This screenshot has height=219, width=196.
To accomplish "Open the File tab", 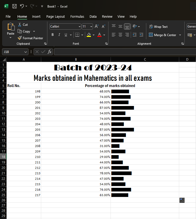I will pyautogui.click(x=8, y=16).
